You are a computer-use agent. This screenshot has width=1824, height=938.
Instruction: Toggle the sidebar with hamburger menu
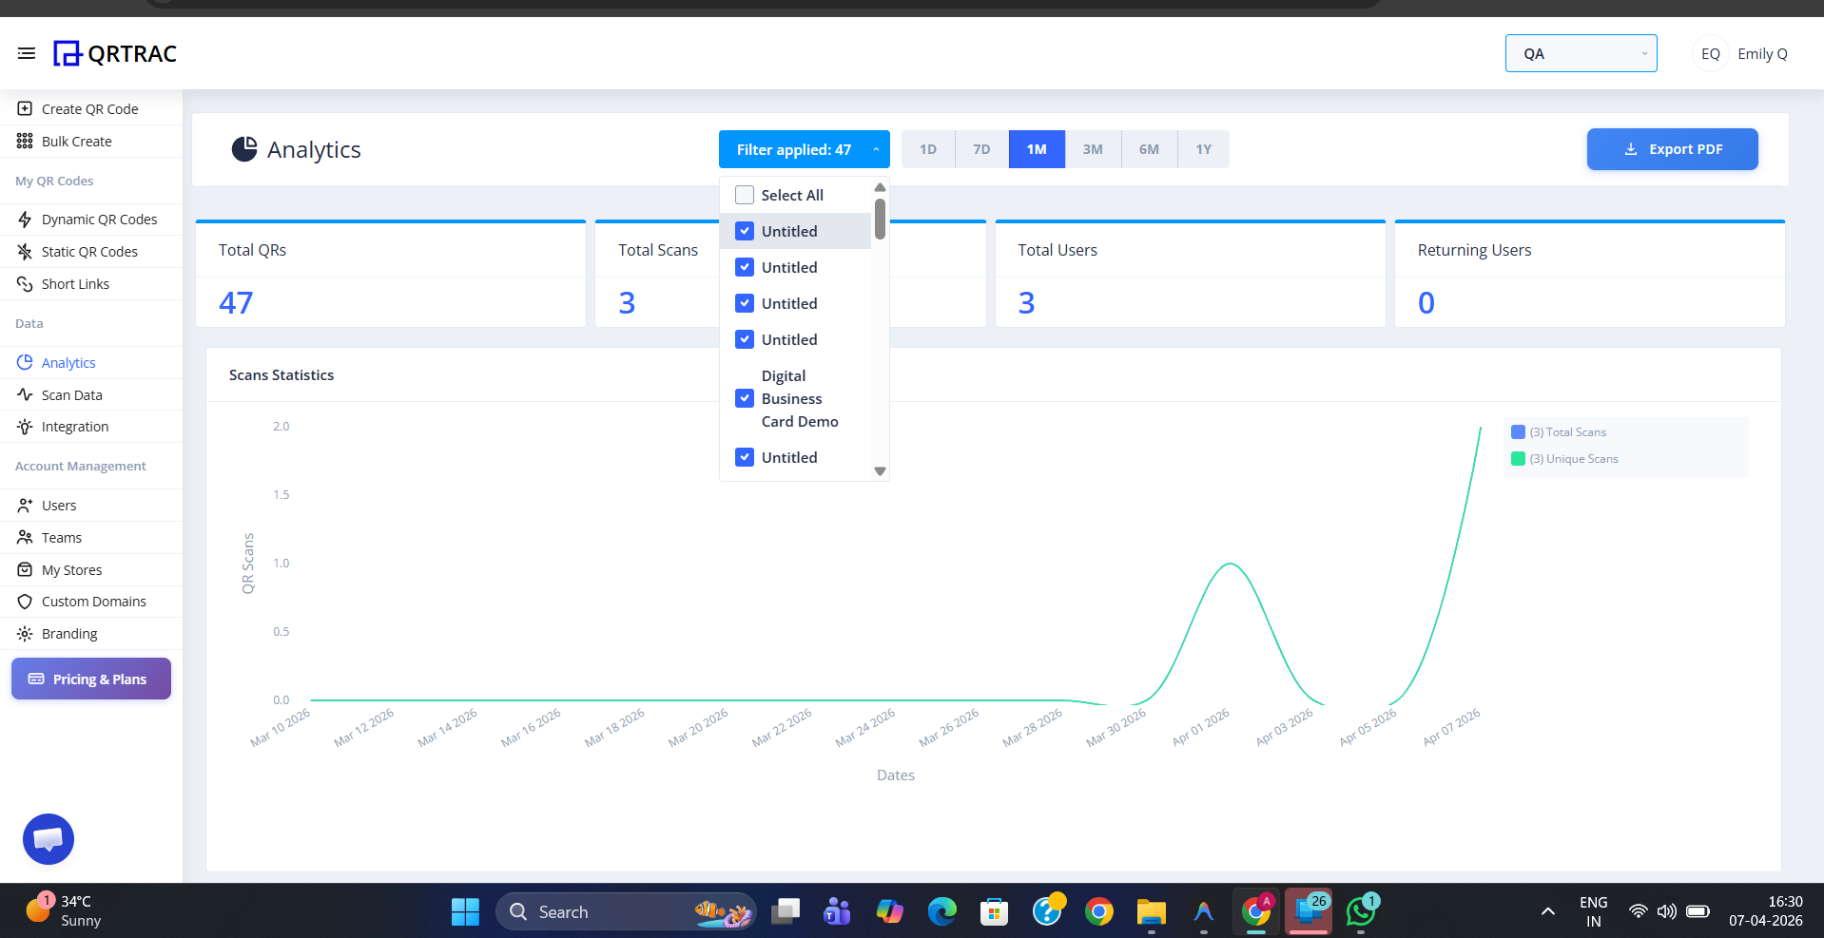26,53
